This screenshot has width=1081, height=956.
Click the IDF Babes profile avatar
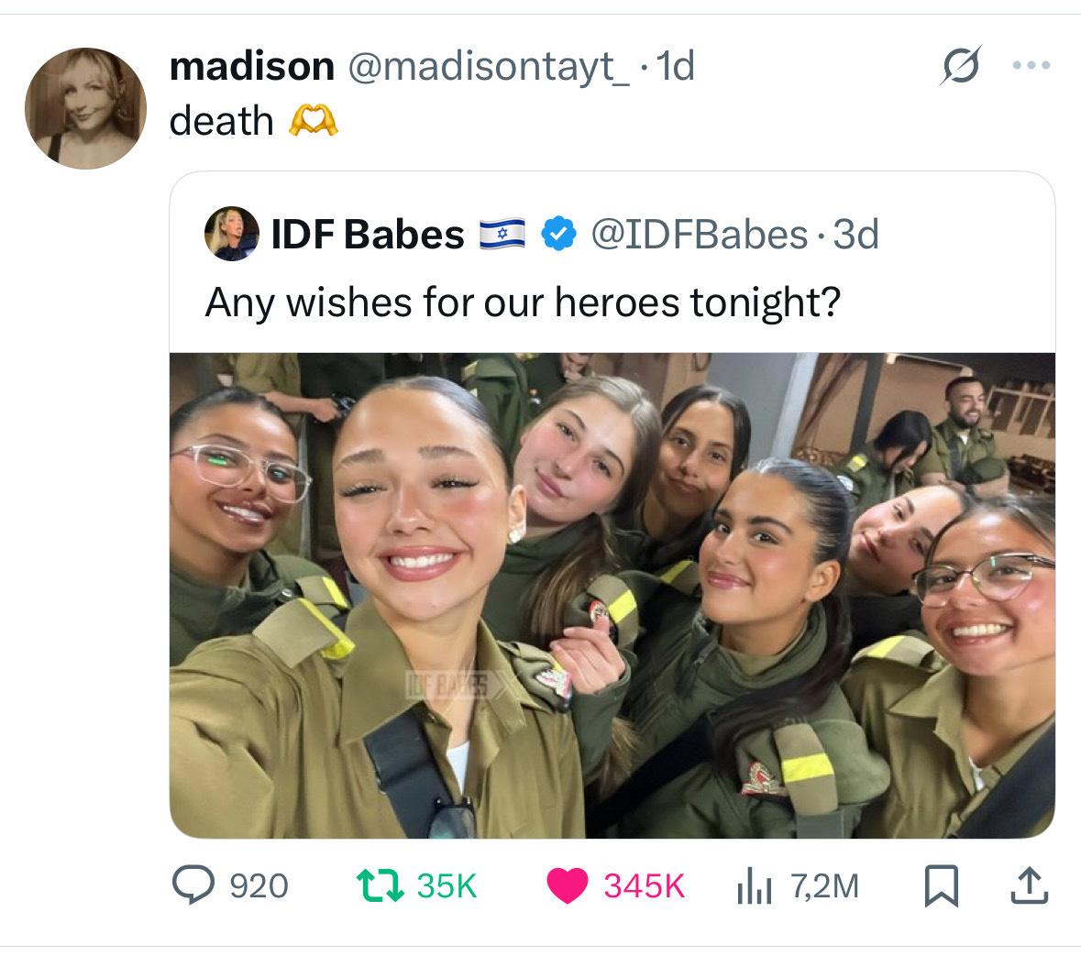(232, 234)
